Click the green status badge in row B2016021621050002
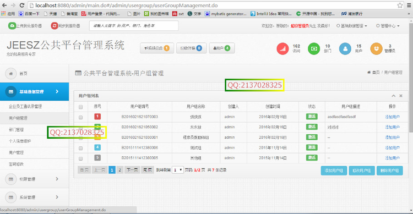This screenshot has width=413, height=214. click(312, 127)
